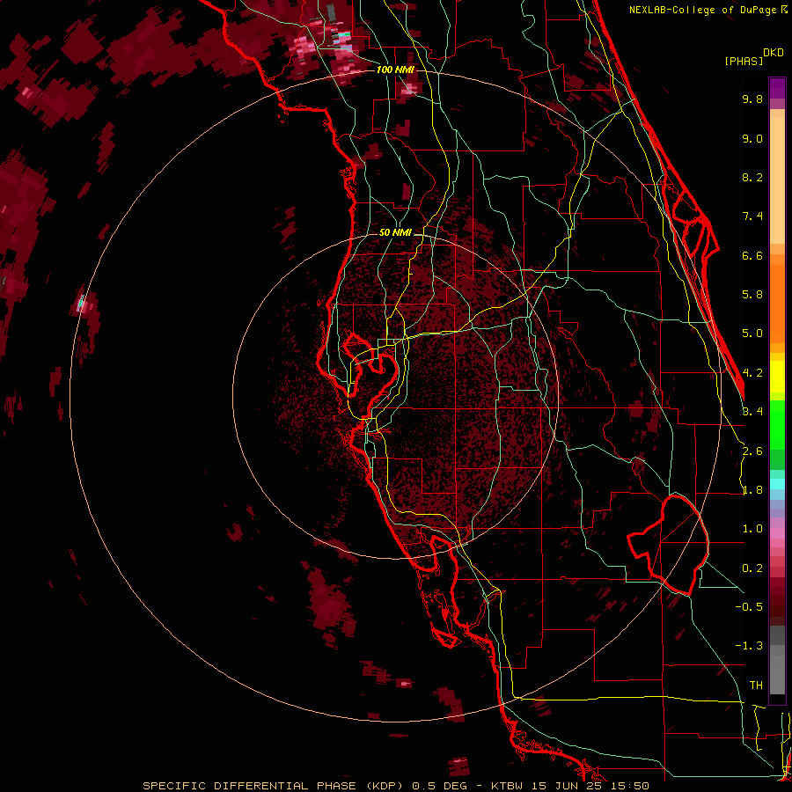Select the 8.2 value on the color scale

[x=752, y=177]
